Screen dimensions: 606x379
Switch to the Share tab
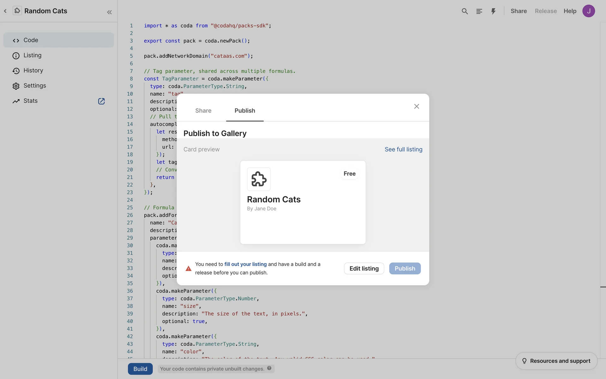pos(203,111)
